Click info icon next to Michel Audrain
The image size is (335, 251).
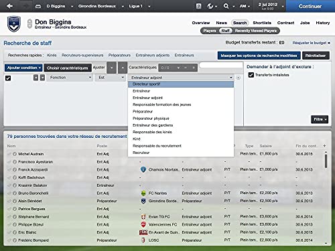tap(15, 154)
